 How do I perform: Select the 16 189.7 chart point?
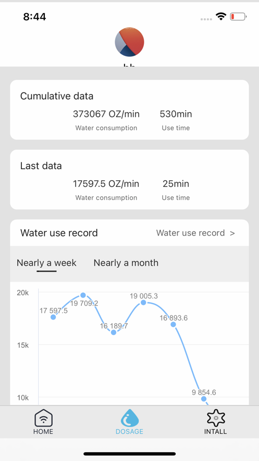coord(114,332)
